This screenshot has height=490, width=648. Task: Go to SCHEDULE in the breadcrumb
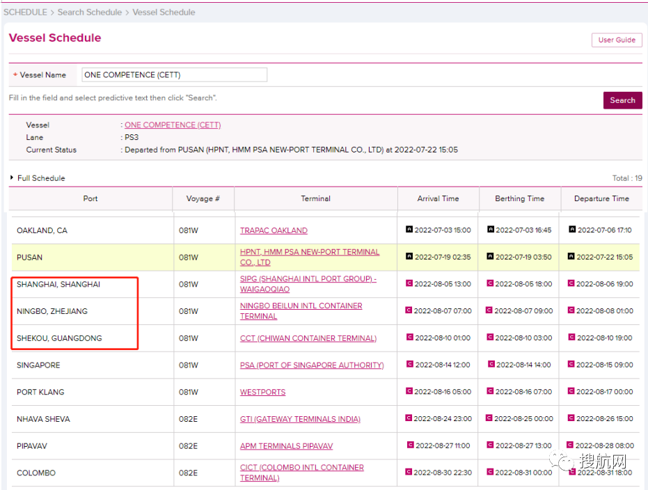pyautogui.click(x=25, y=12)
